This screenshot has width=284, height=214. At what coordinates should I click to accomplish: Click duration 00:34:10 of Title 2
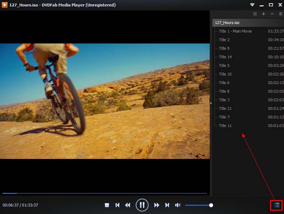point(276,40)
